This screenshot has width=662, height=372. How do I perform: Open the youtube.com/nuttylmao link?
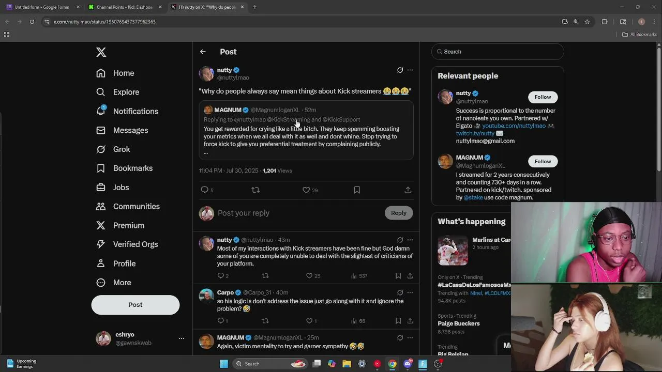pos(514,126)
